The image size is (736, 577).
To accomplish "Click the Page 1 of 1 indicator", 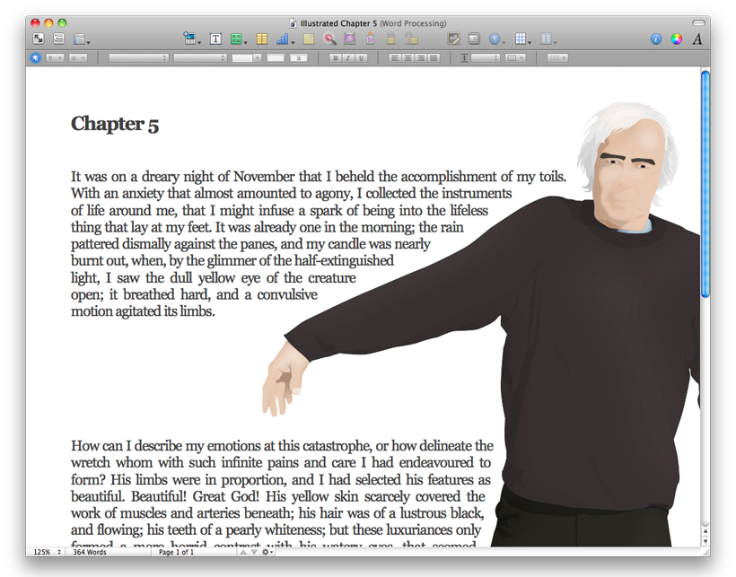I will 176,552.
